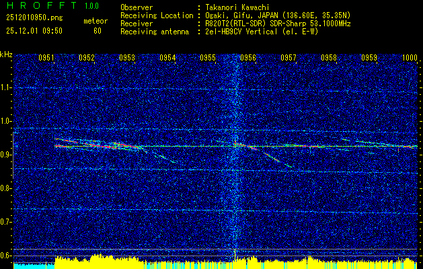The image size is (423, 269).
Task: Click time marker 0958
Action: 329,58
